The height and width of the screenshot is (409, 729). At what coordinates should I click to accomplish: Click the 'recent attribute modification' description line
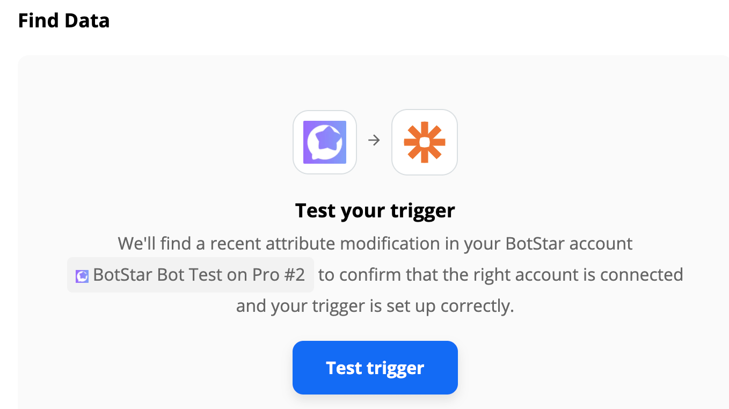point(375,244)
